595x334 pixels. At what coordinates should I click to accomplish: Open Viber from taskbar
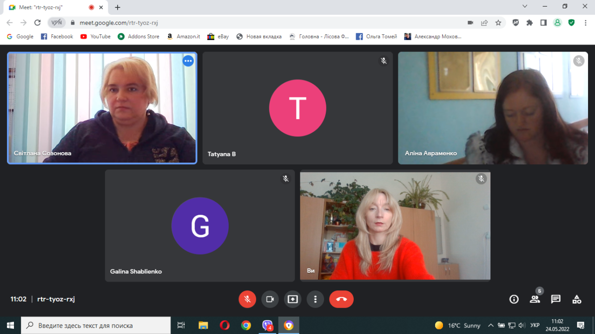click(x=267, y=325)
